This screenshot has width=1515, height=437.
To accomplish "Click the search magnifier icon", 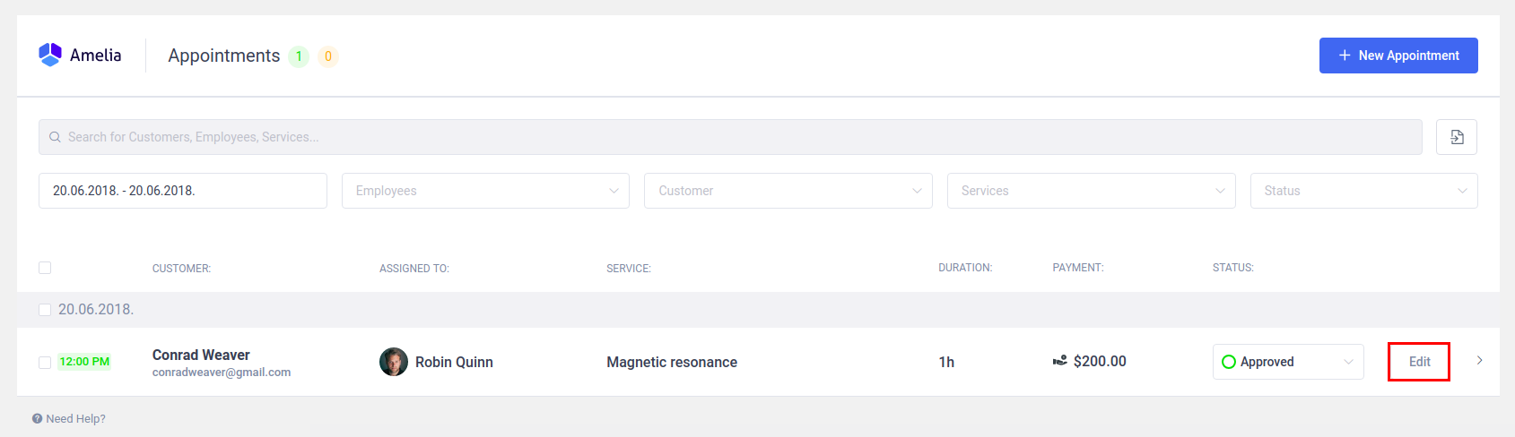I will click(x=55, y=137).
